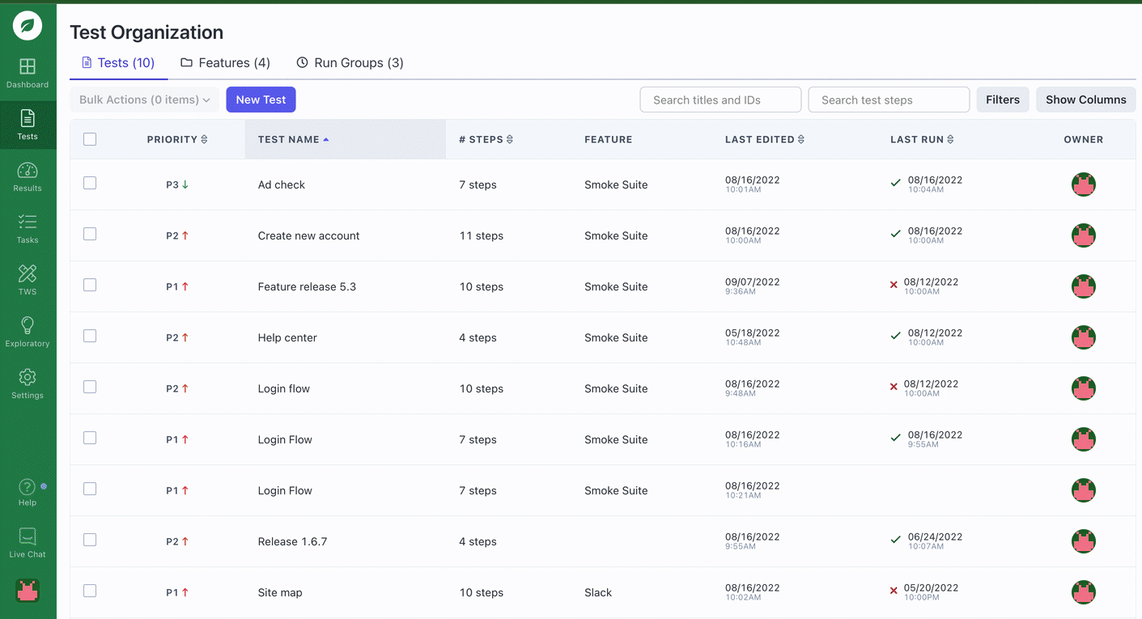Switch to the Tests (10) tab

coord(118,63)
